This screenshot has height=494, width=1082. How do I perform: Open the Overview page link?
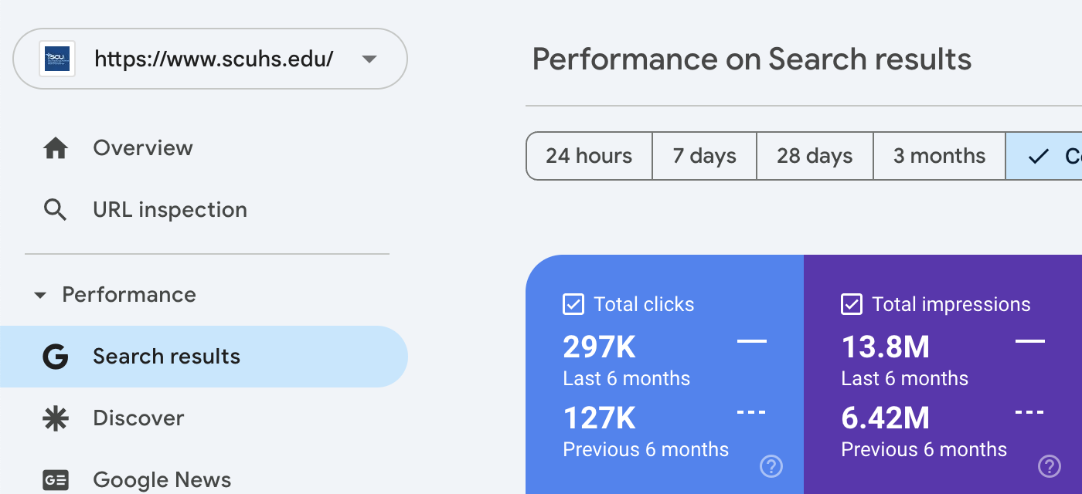click(x=143, y=147)
